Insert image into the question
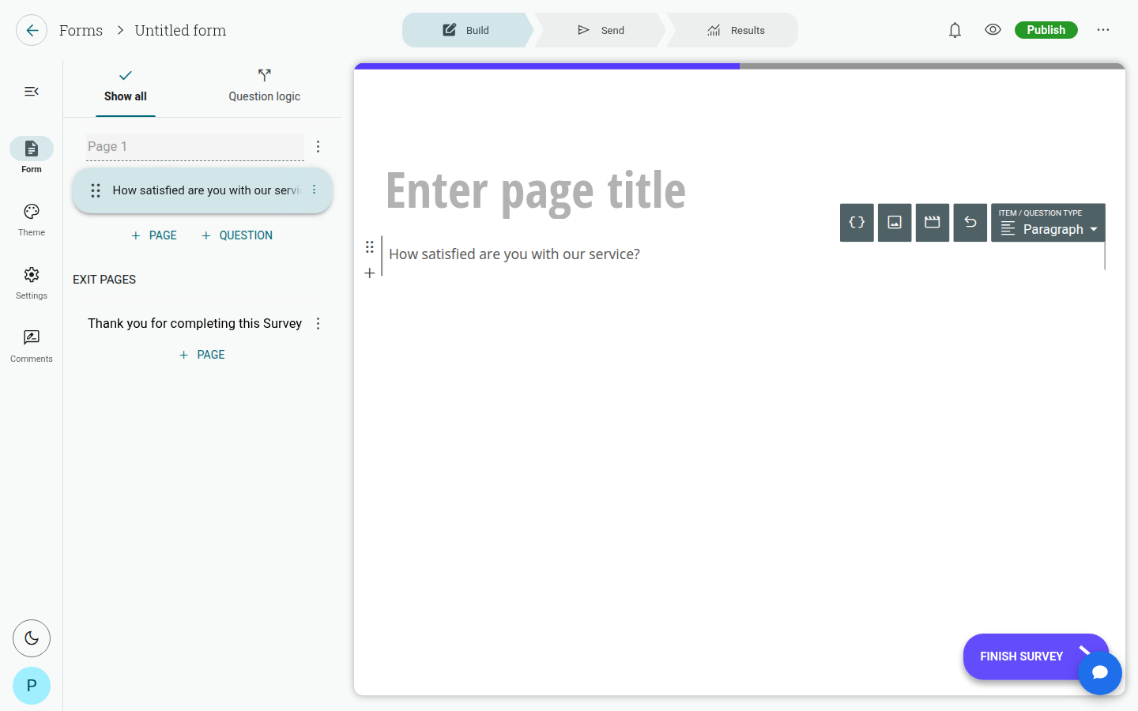This screenshot has width=1138, height=711. [x=895, y=222]
